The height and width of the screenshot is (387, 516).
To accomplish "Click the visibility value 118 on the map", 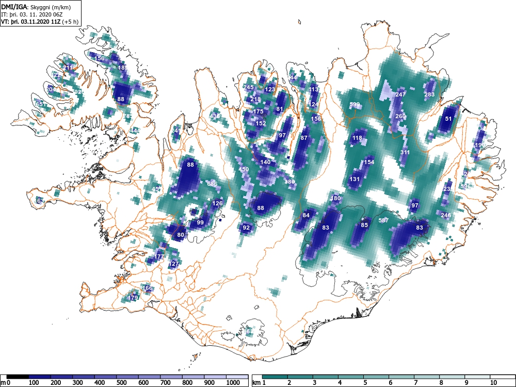I will click(x=357, y=138).
